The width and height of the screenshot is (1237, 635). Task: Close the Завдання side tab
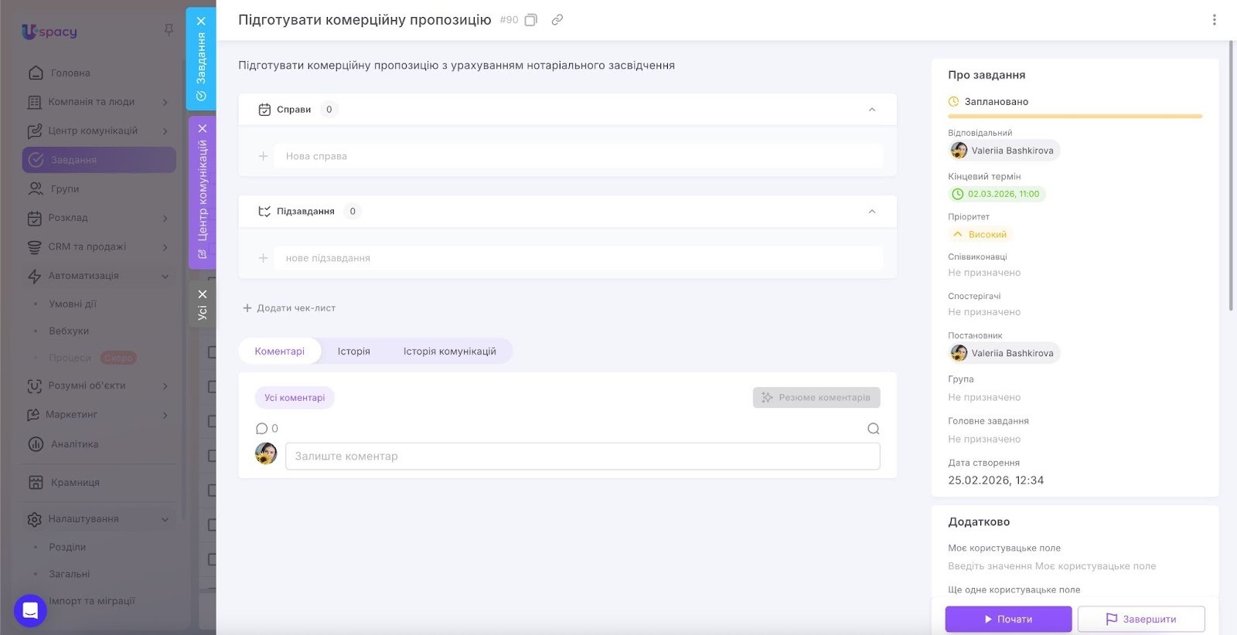tap(201, 21)
